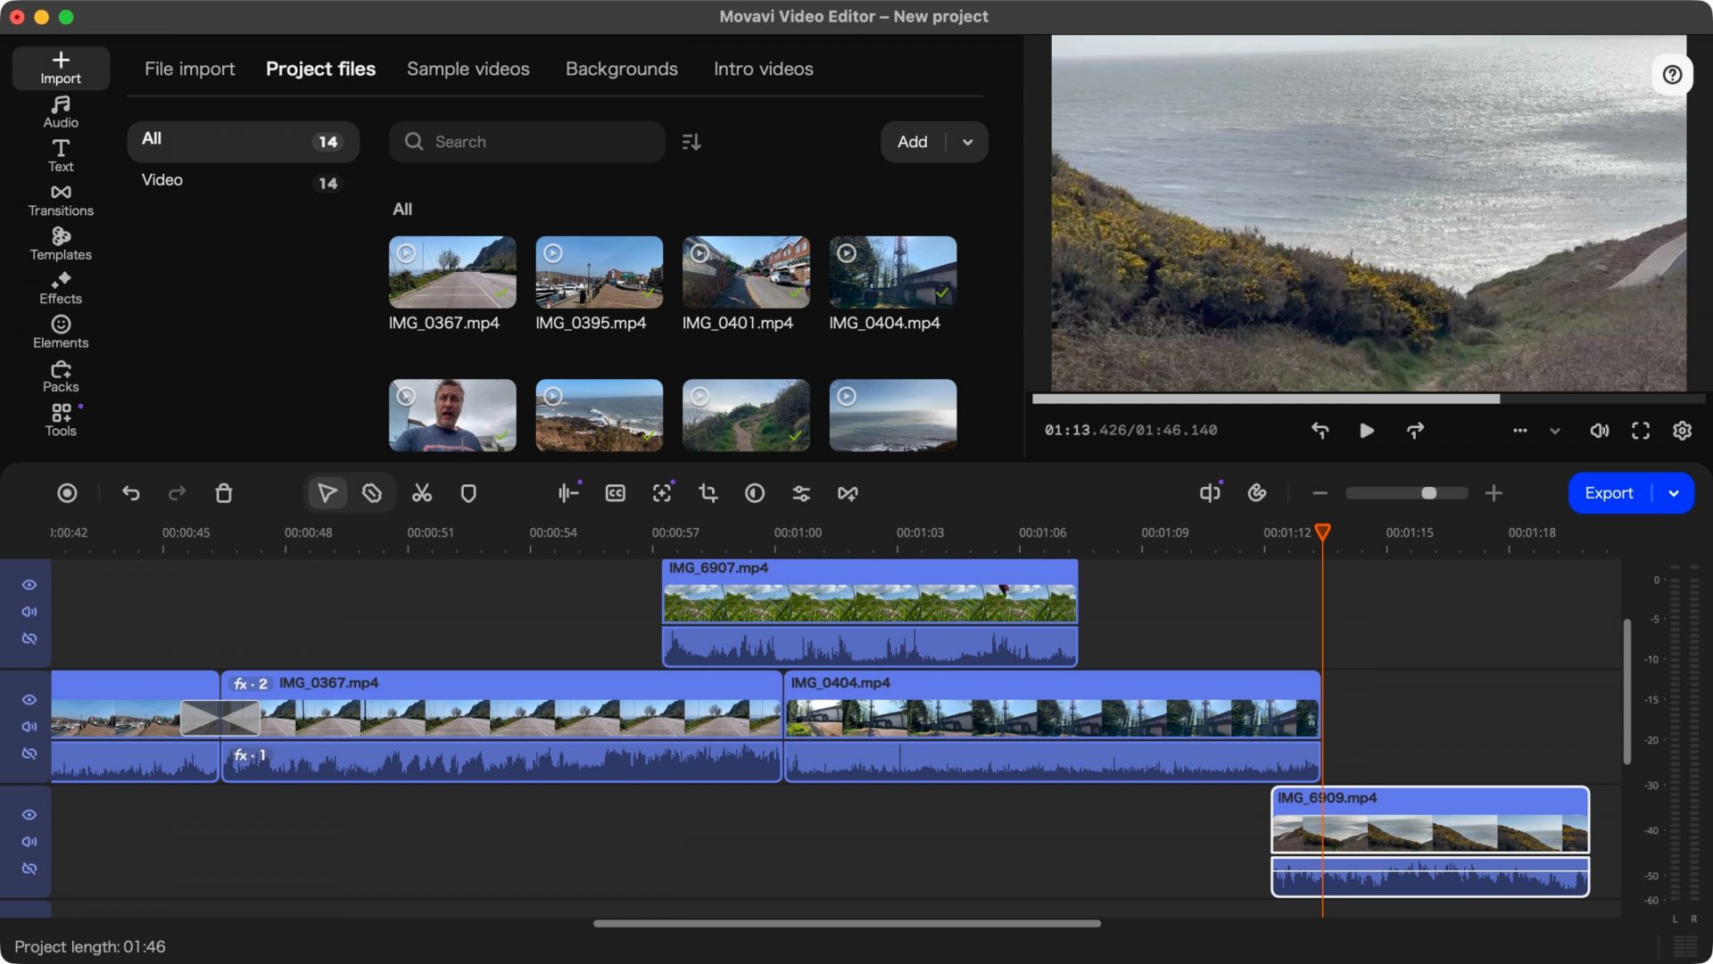
Task: Undo the last timeline action
Action: [x=131, y=493]
